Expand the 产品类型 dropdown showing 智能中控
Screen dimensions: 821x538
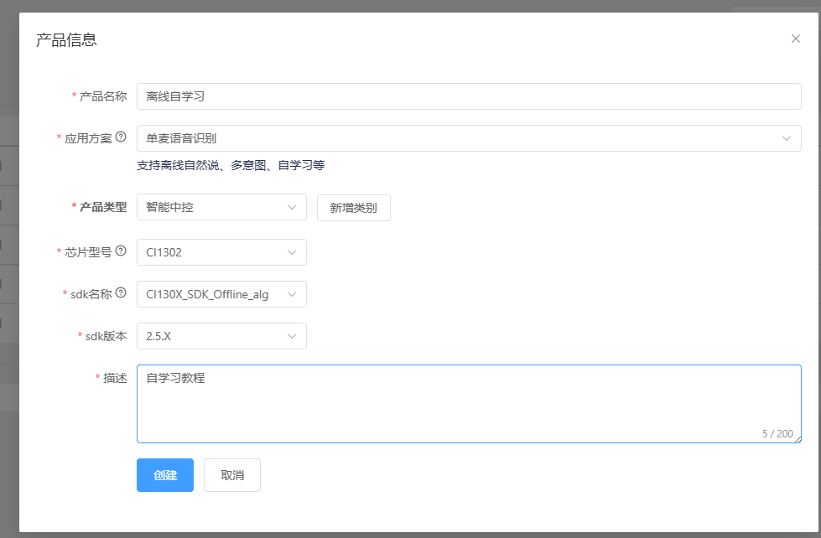point(221,207)
